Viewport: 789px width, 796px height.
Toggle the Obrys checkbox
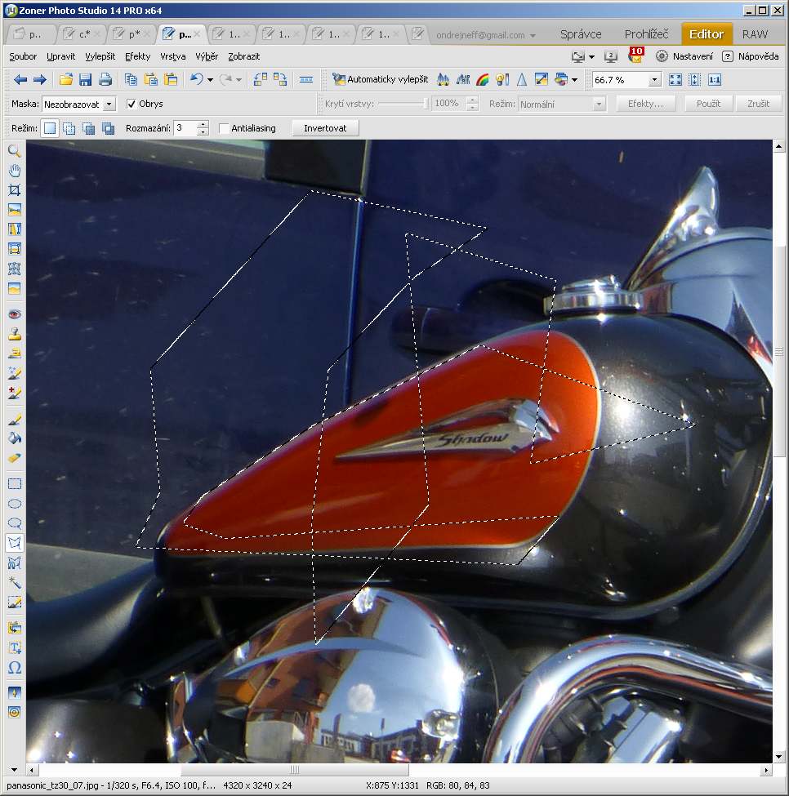point(131,105)
